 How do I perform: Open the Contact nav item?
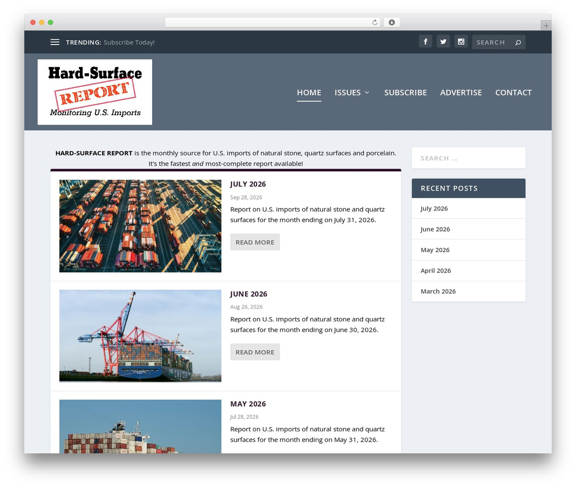pos(513,92)
